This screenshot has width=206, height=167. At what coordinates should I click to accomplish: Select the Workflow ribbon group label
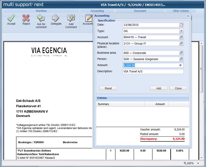point(41,11)
